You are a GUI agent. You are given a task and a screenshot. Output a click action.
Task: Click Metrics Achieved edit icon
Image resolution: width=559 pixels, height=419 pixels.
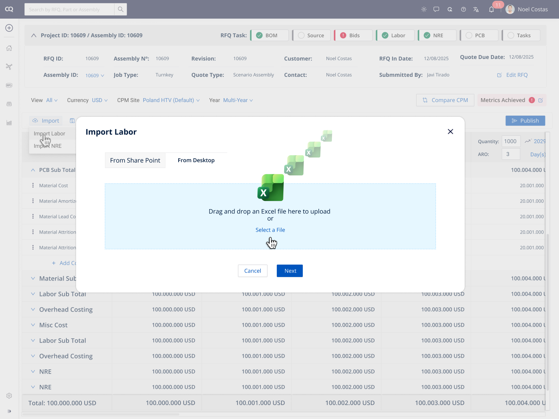(x=540, y=100)
